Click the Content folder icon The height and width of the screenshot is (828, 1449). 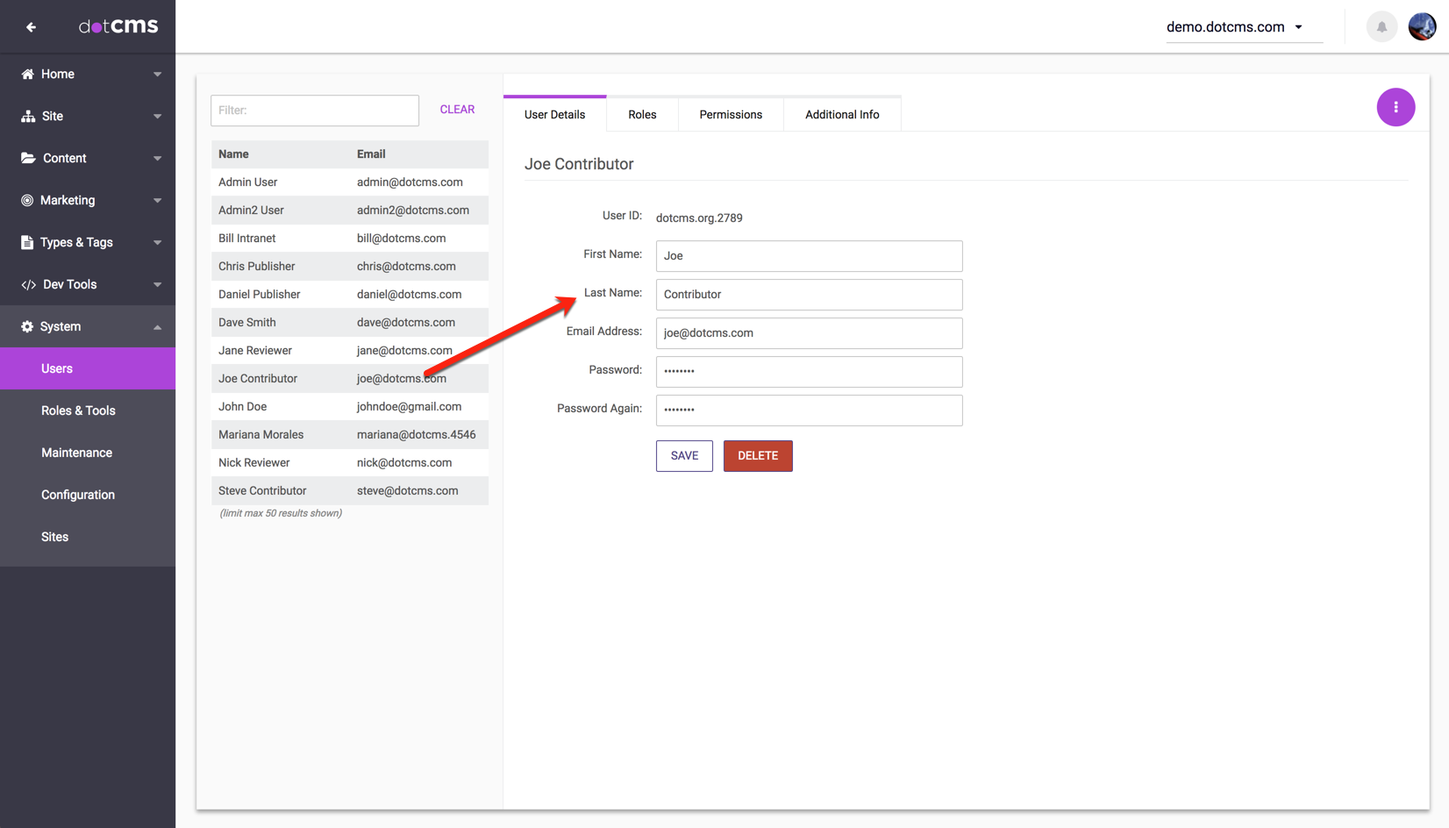(28, 159)
